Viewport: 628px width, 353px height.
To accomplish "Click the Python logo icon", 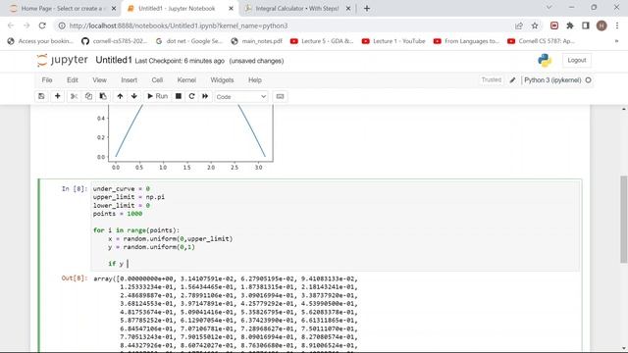I will point(545,60).
